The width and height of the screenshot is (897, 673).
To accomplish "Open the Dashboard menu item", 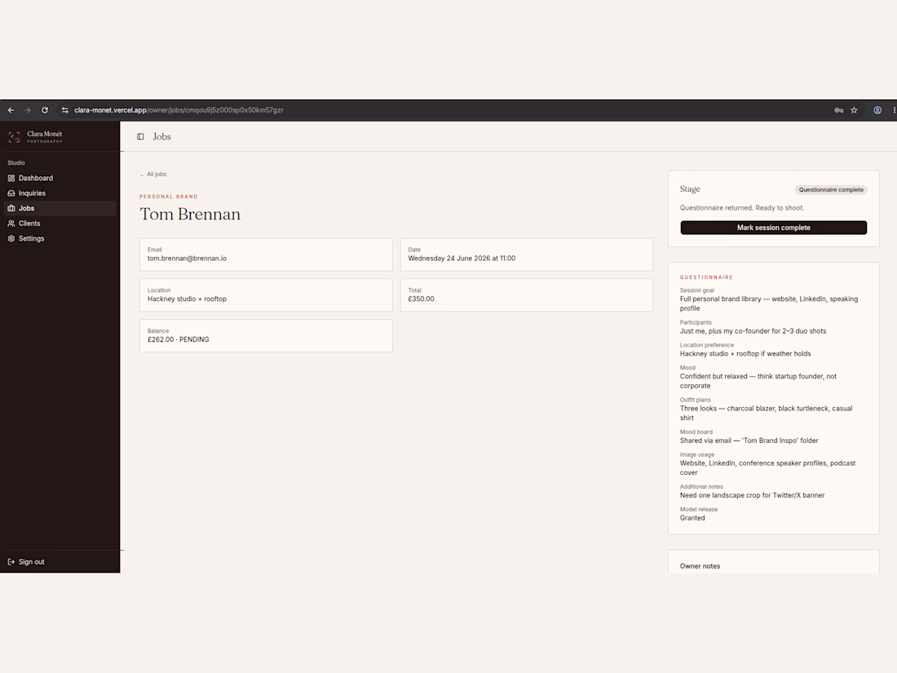I will (x=60, y=178).
